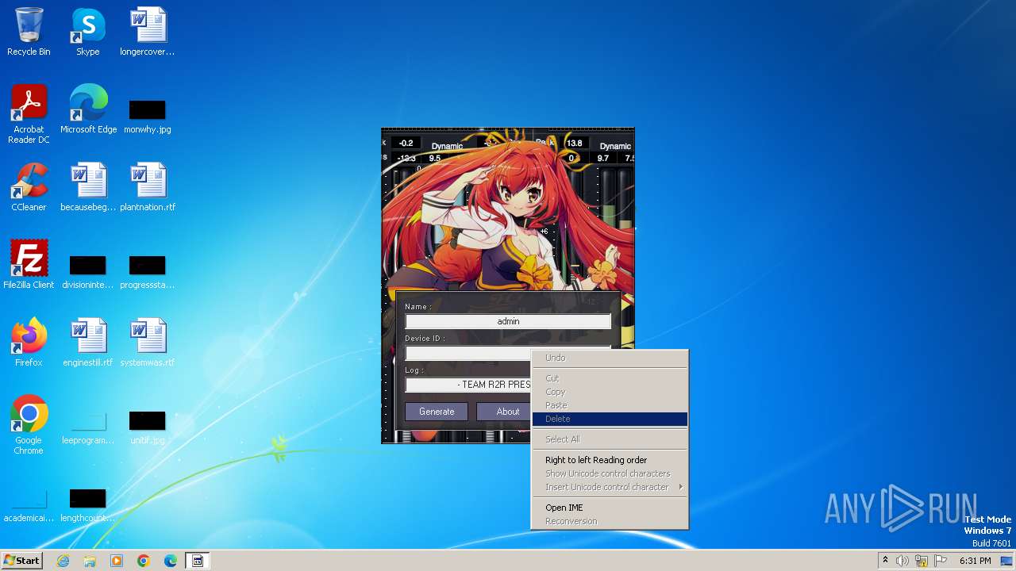Open systemwas.rtf document icon
Image resolution: width=1016 pixels, height=571 pixels.
point(148,343)
